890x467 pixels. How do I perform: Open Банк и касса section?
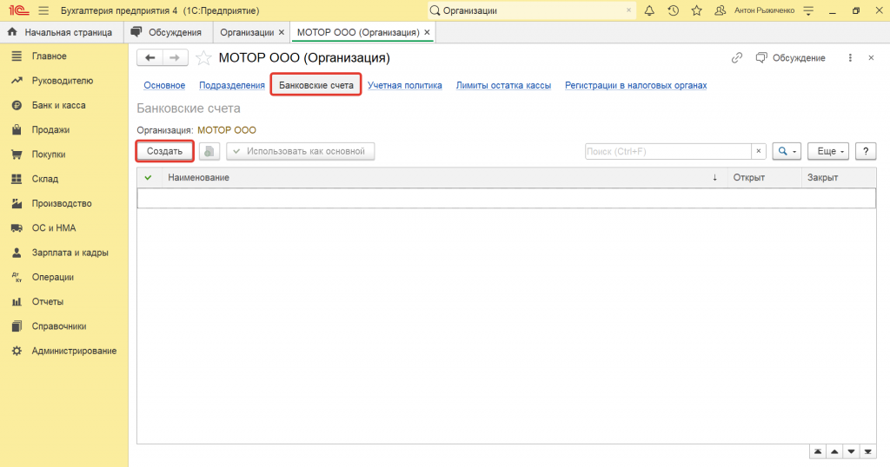(58, 105)
